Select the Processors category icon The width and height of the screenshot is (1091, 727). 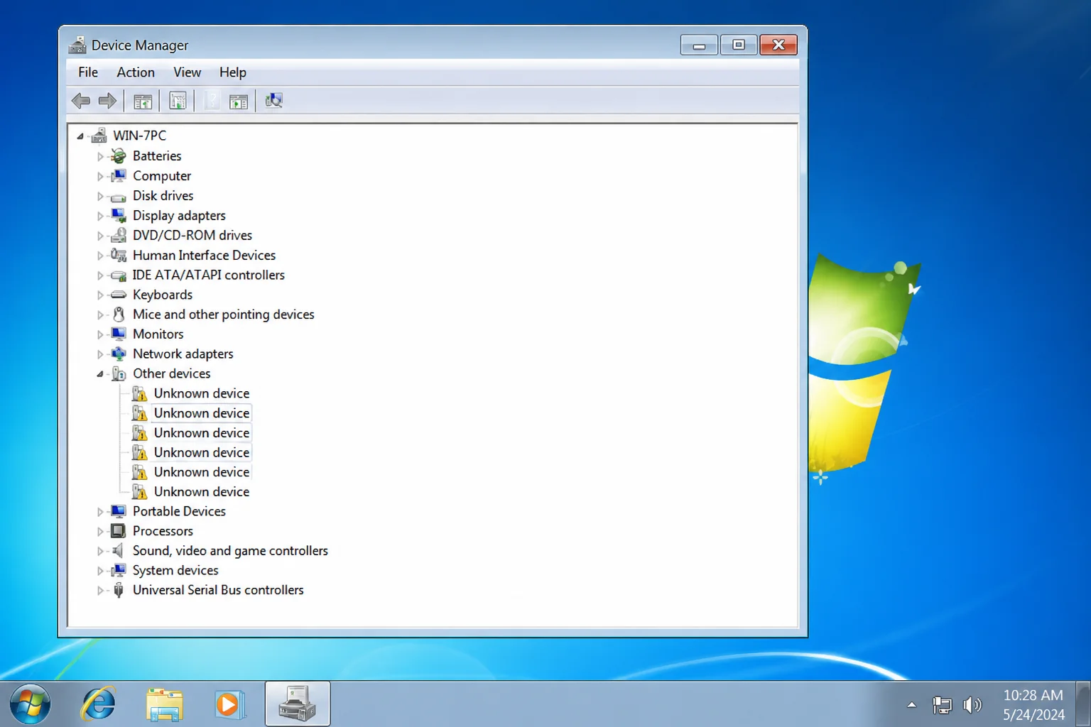coord(119,531)
